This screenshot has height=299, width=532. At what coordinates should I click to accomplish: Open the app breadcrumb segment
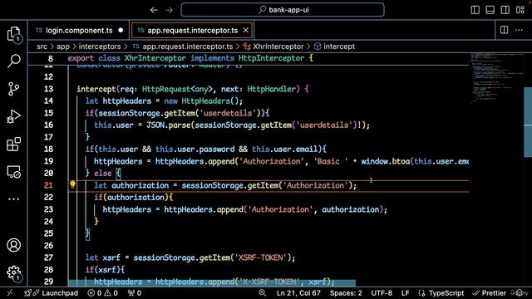click(x=63, y=47)
